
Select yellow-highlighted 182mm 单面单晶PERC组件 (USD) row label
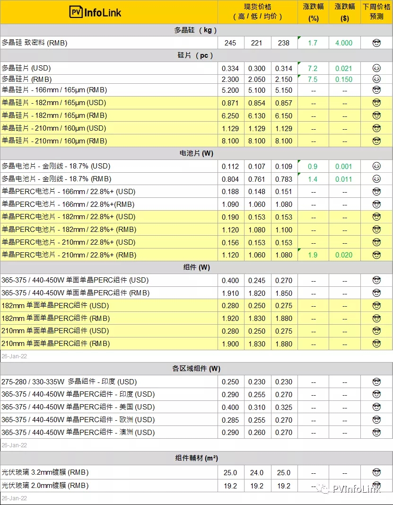(55, 306)
